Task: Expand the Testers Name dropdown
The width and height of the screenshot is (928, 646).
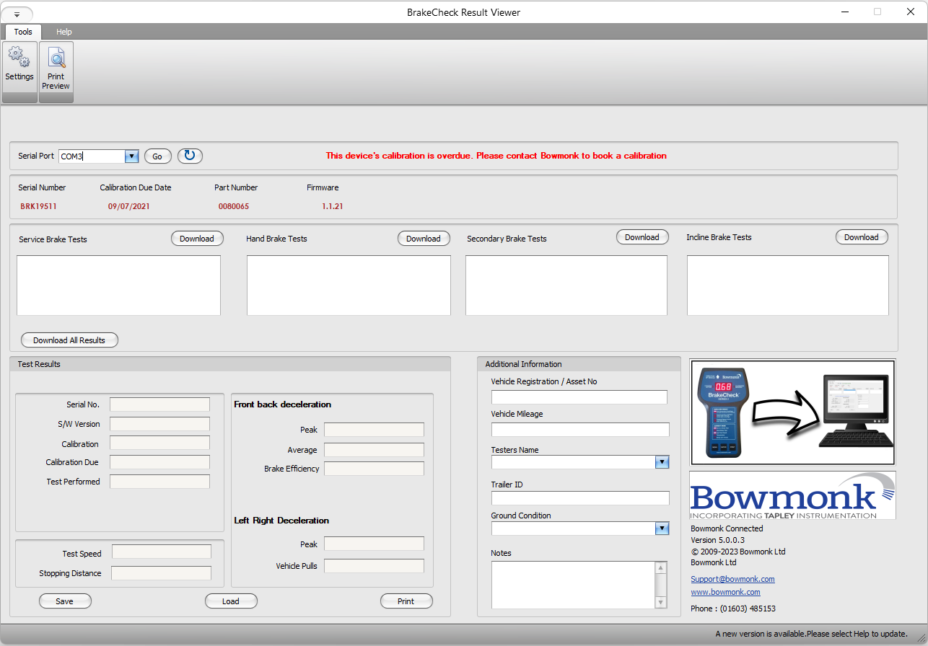Action: point(662,462)
